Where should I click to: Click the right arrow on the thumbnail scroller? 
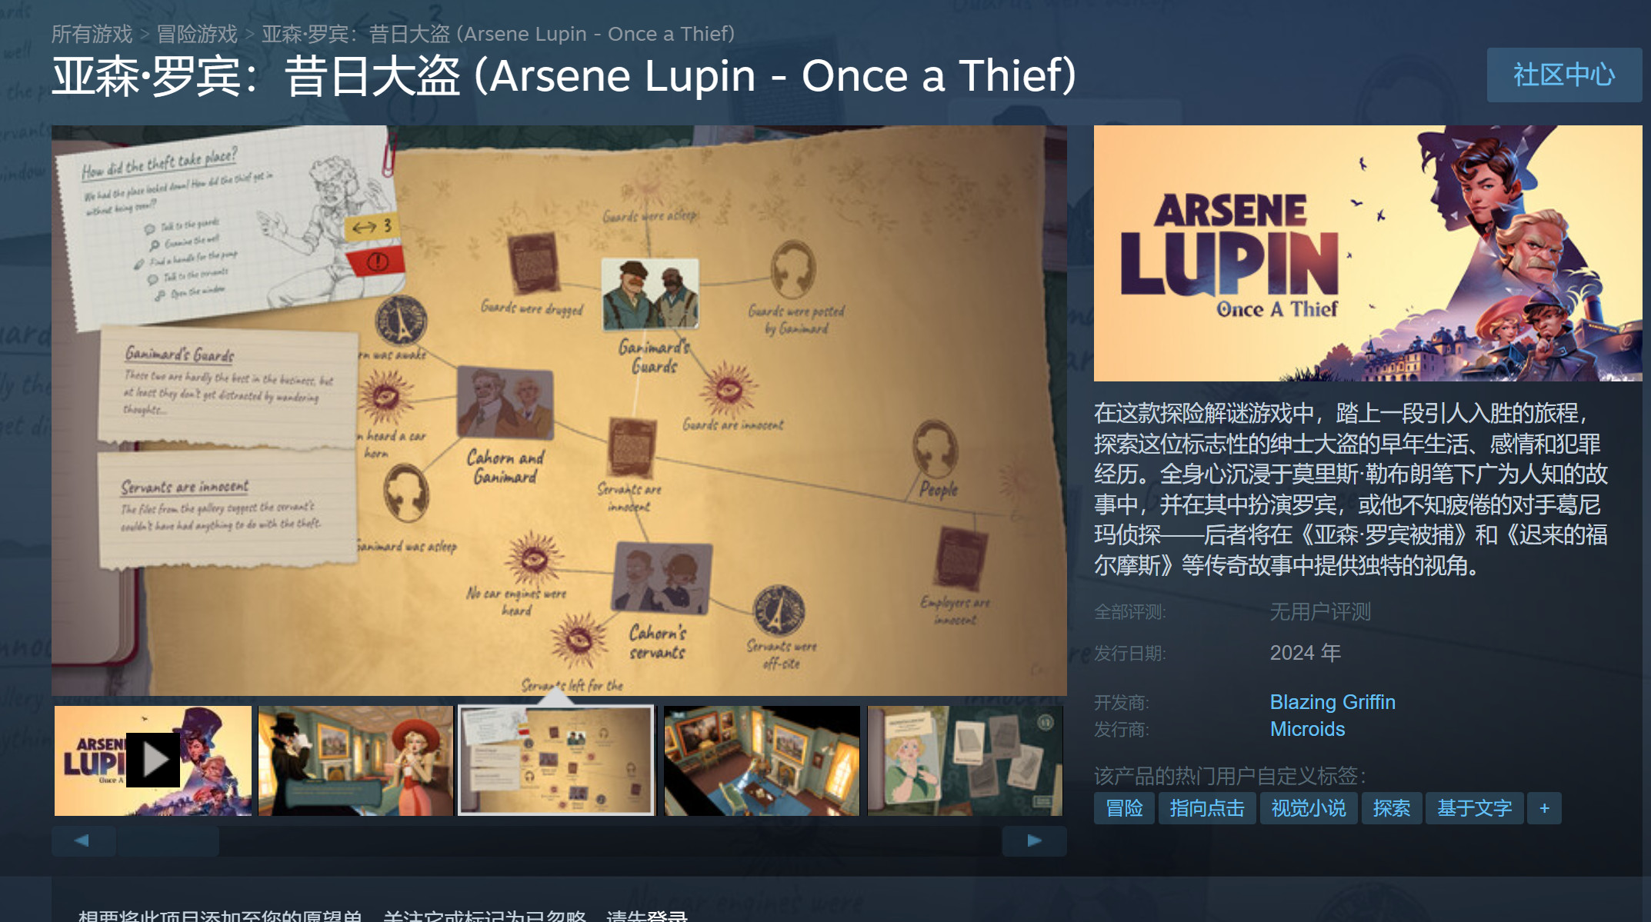pos(1034,840)
